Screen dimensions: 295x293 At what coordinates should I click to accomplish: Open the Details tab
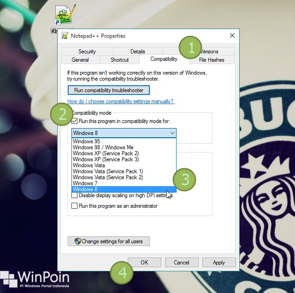[138, 51]
